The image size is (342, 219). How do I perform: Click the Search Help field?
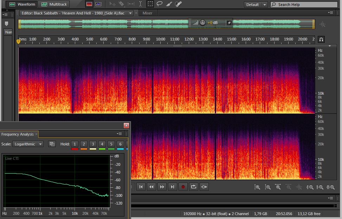pyautogui.click(x=304, y=5)
